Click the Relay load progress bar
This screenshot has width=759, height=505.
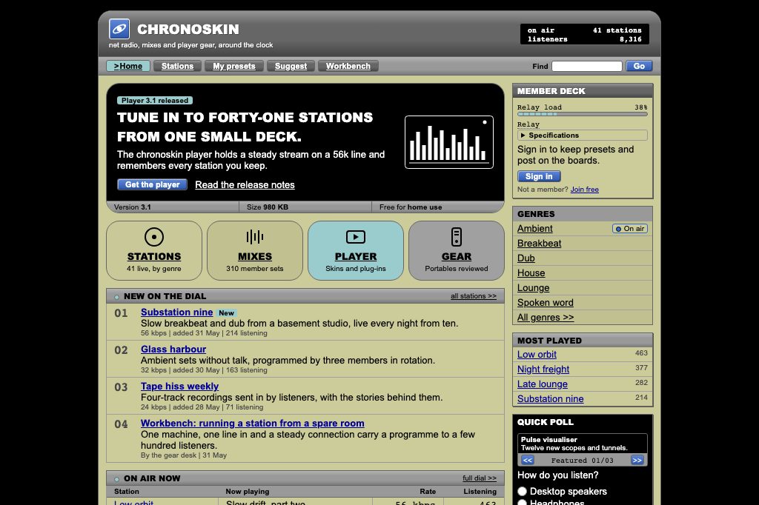(583, 114)
